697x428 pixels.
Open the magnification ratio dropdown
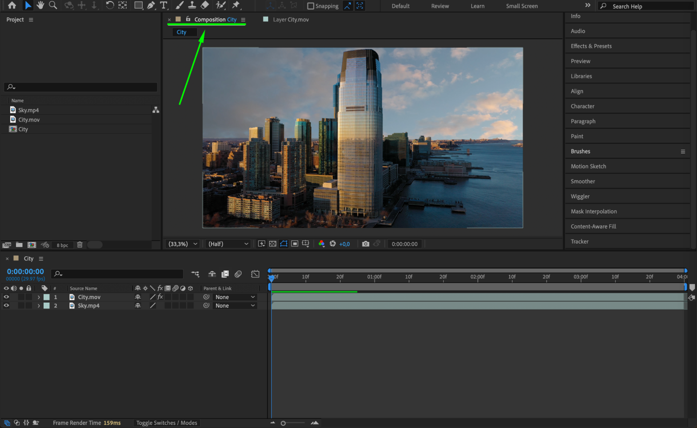click(183, 244)
